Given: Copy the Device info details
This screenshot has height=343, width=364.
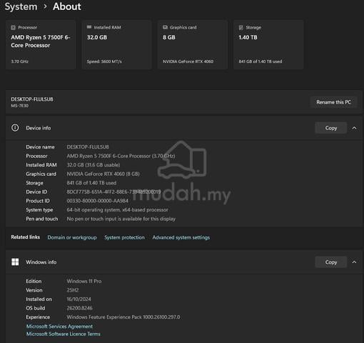Looking at the screenshot, I should [x=331, y=128].
